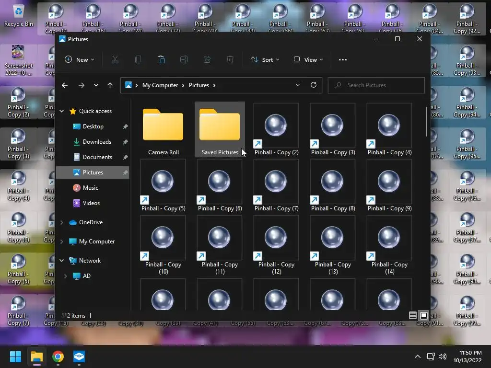Expand the AD network computer node
Image resolution: width=491 pixels, height=368 pixels.
(65, 276)
